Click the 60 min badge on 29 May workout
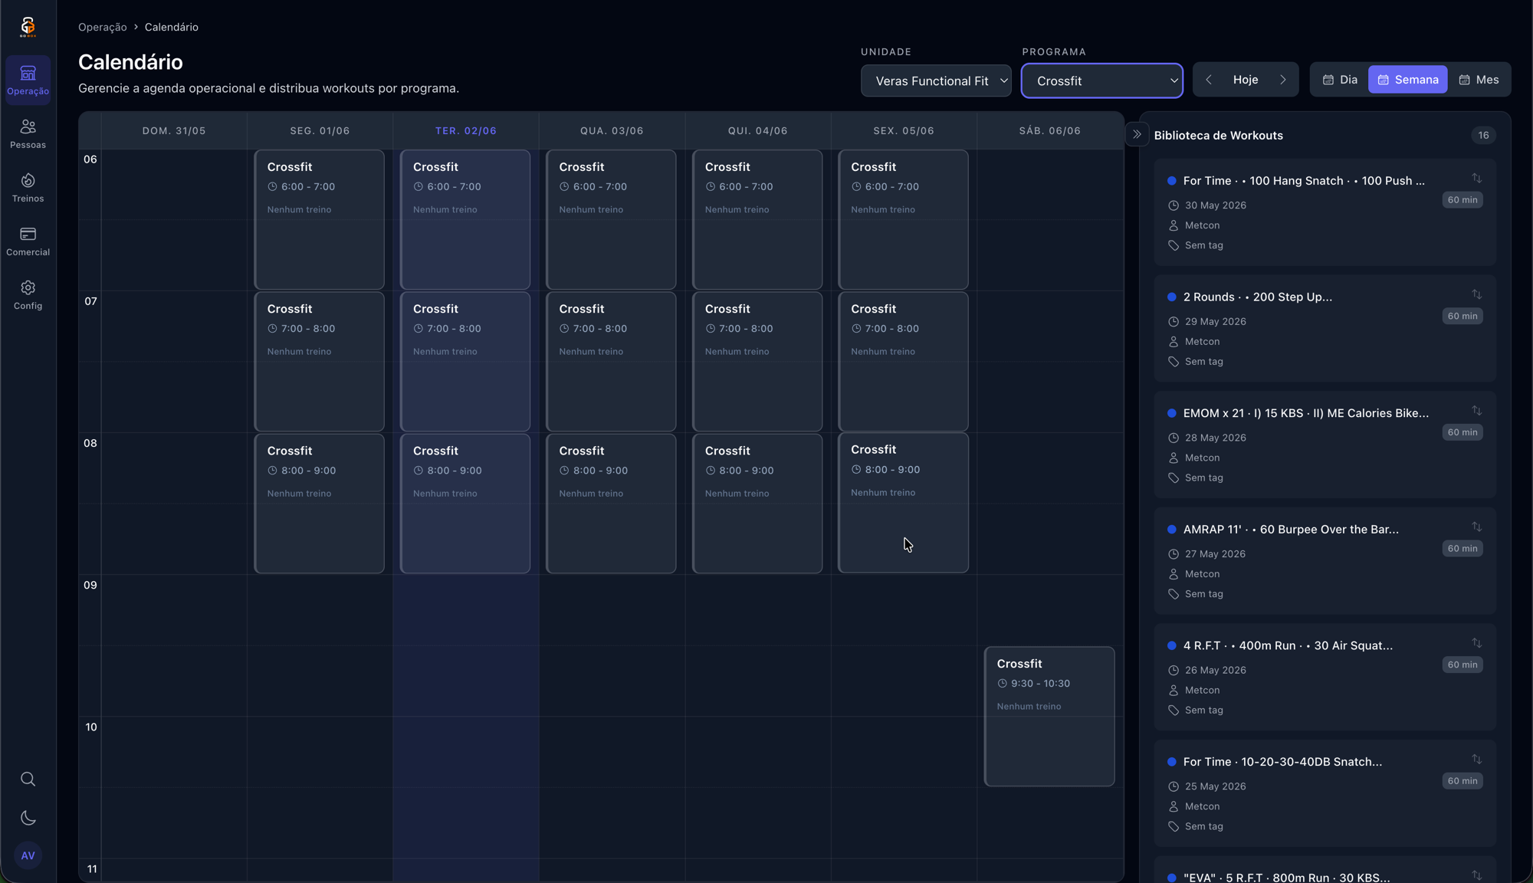 [x=1462, y=317]
